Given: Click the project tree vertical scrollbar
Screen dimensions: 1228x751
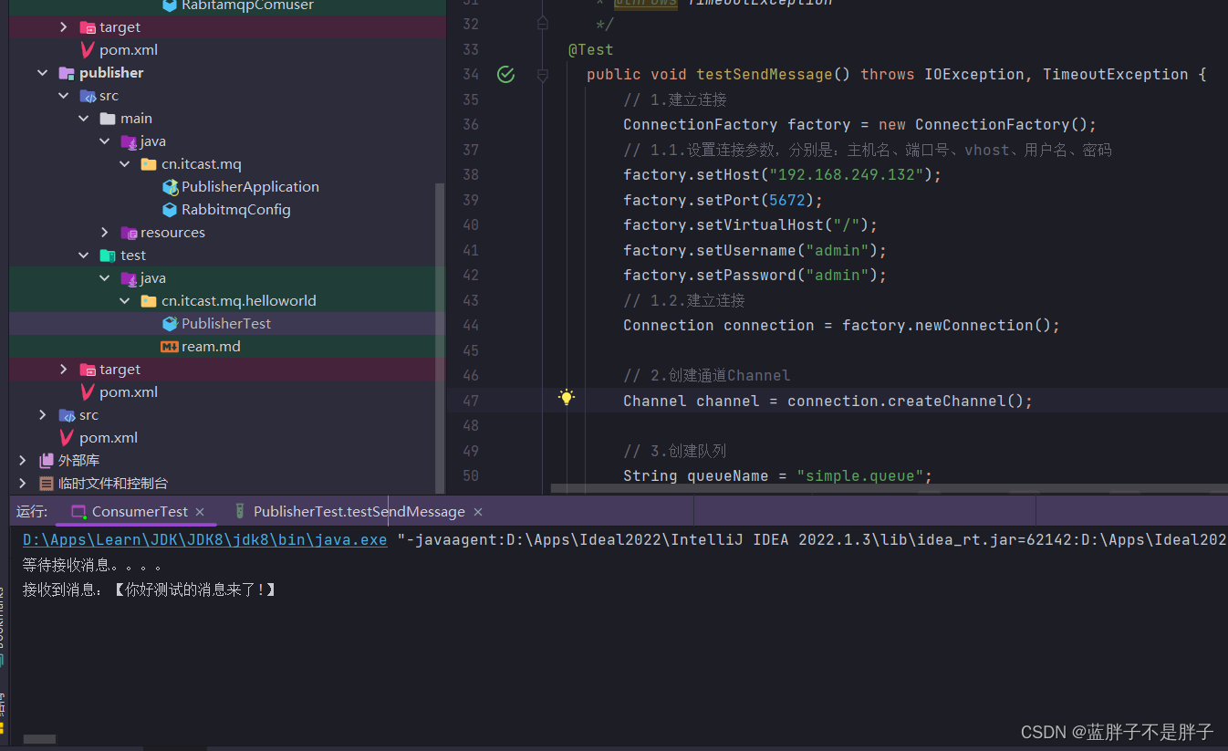Looking at the screenshot, I should pyautogui.click(x=441, y=338).
